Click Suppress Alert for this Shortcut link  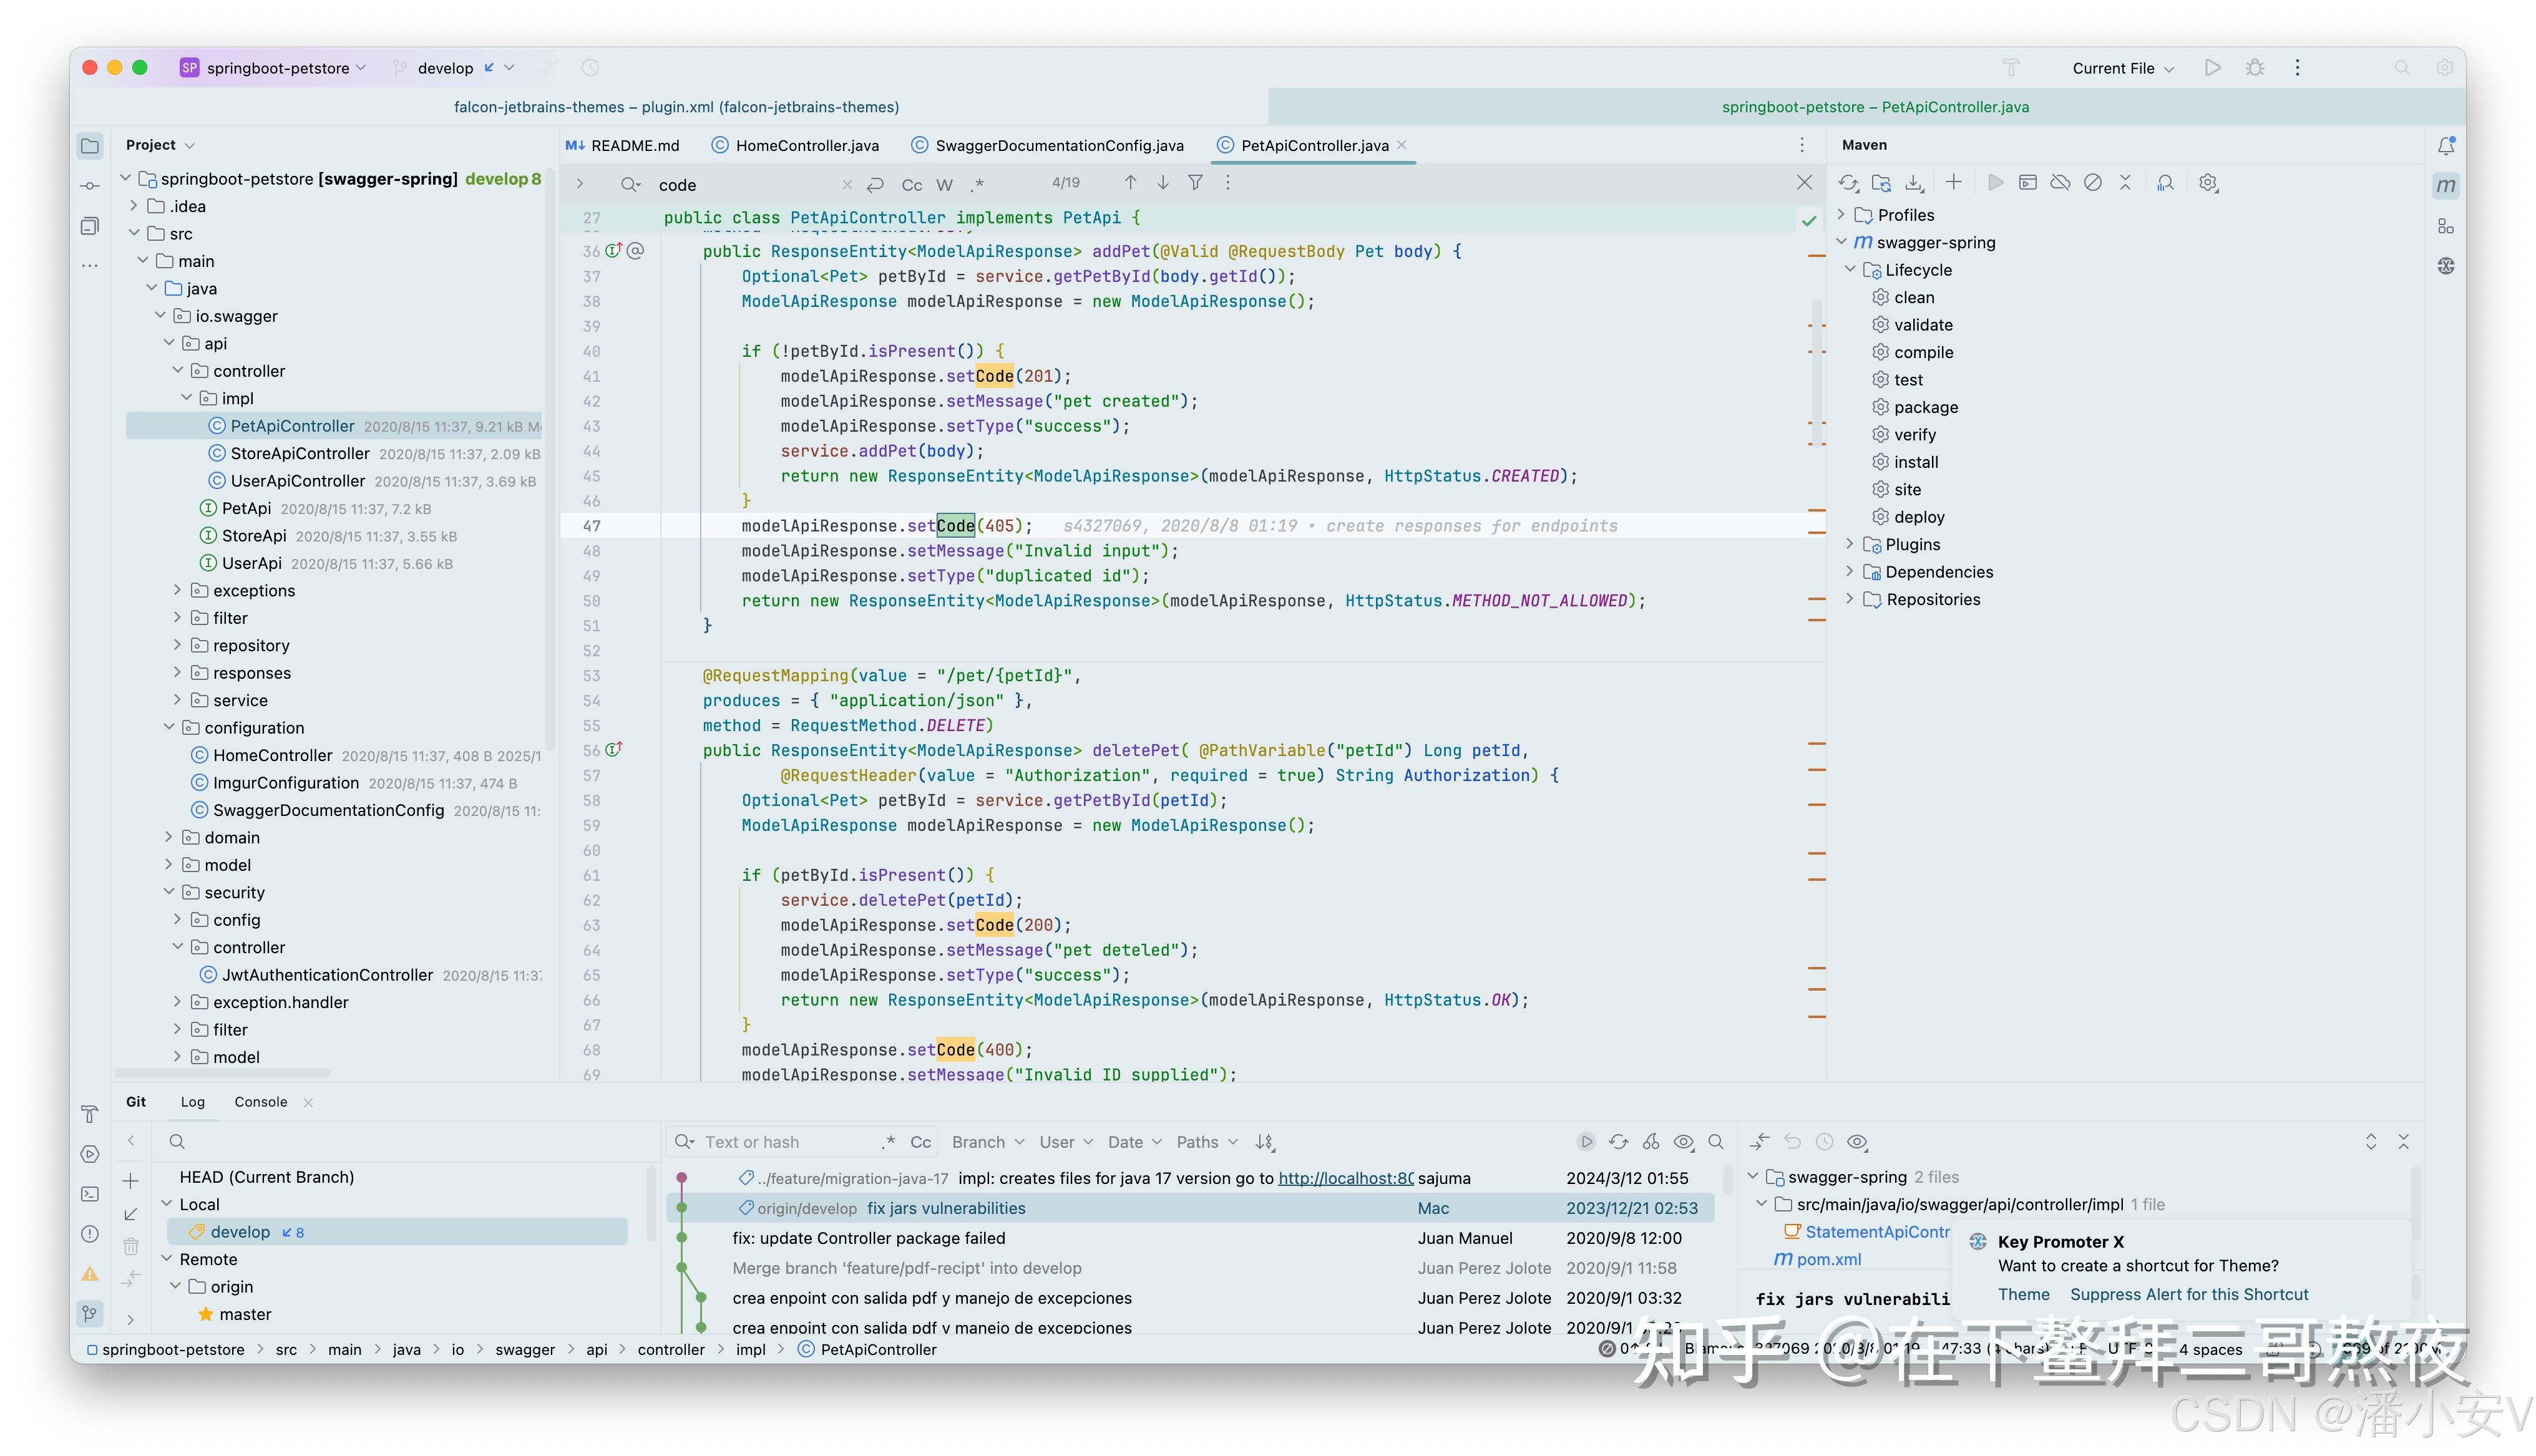coord(2188,1294)
